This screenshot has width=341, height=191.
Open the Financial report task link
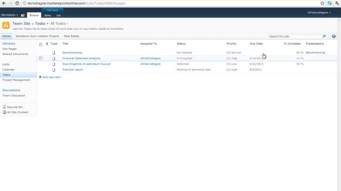click(x=72, y=70)
